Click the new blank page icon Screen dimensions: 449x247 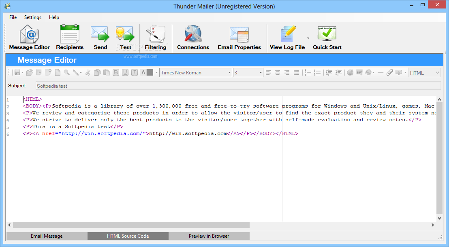[58, 72]
